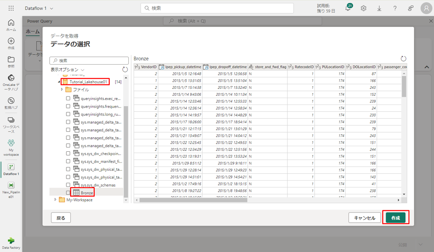The width and height of the screenshot is (434, 252).
Task: Click the download arrow icon
Action: coord(379,8)
